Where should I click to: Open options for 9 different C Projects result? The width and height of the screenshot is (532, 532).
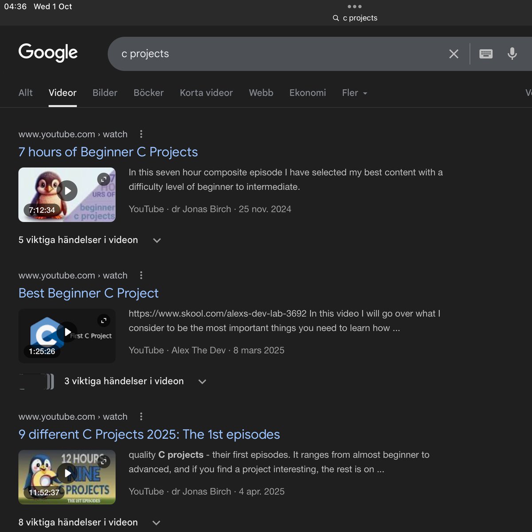[x=141, y=416]
